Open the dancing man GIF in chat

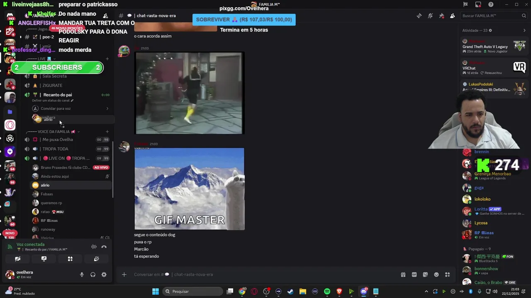[x=189, y=93]
